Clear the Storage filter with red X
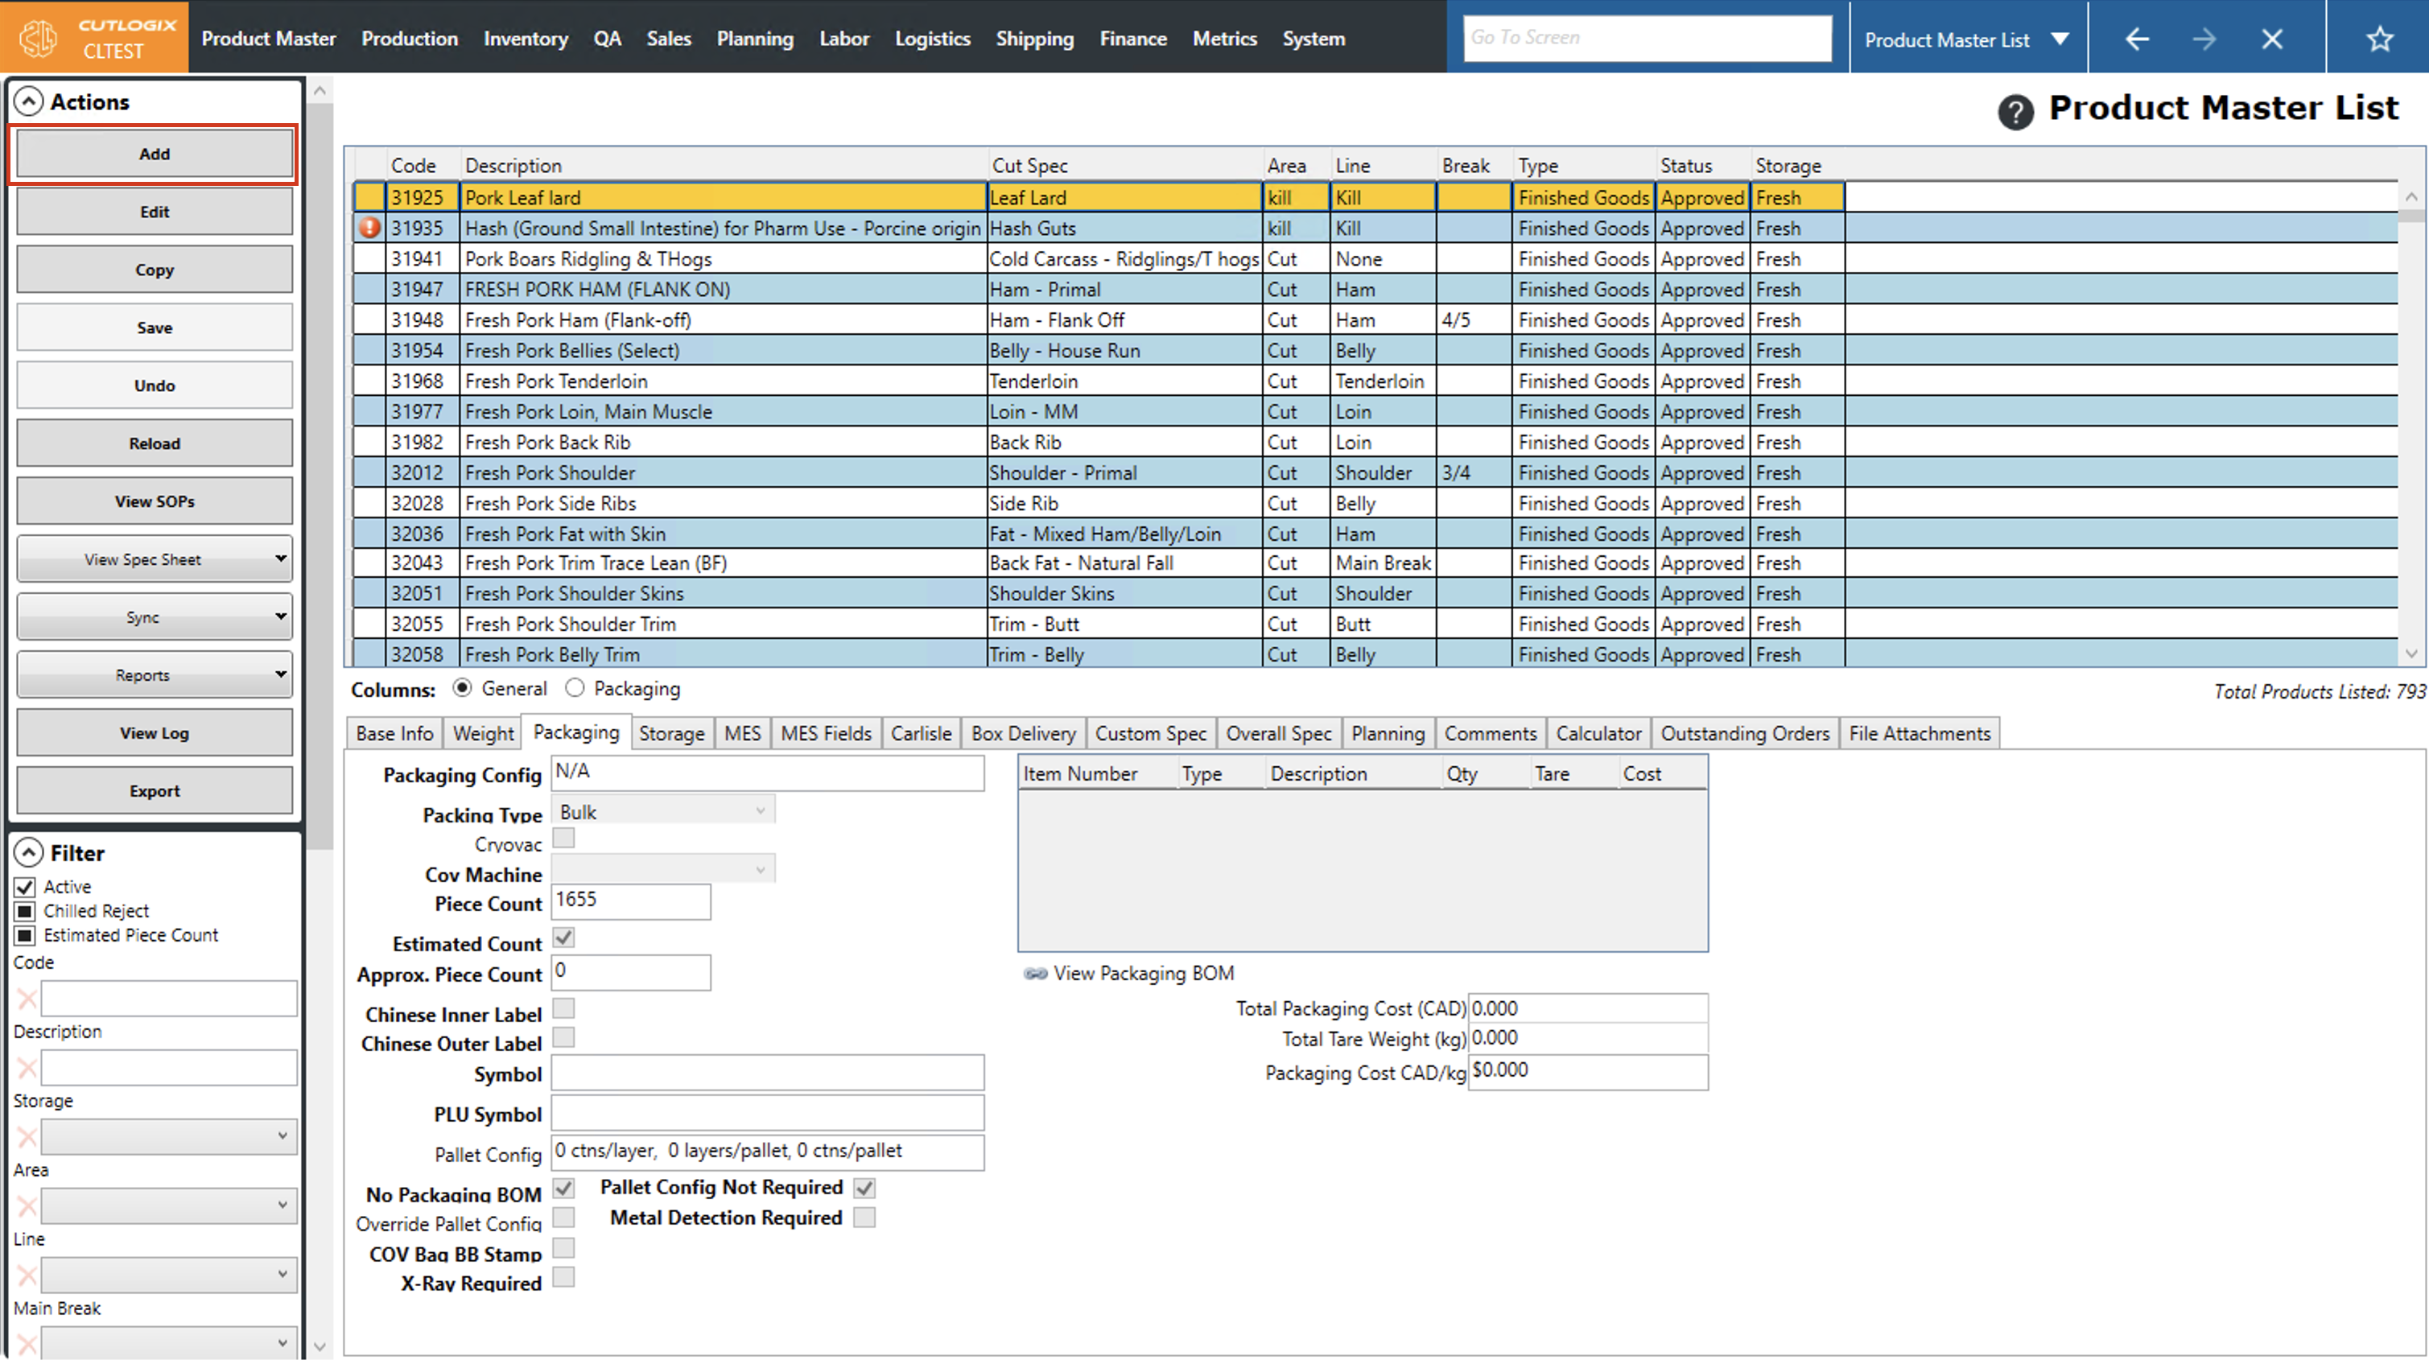The height and width of the screenshot is (1360, 2429). click(x=27, y=1136)
